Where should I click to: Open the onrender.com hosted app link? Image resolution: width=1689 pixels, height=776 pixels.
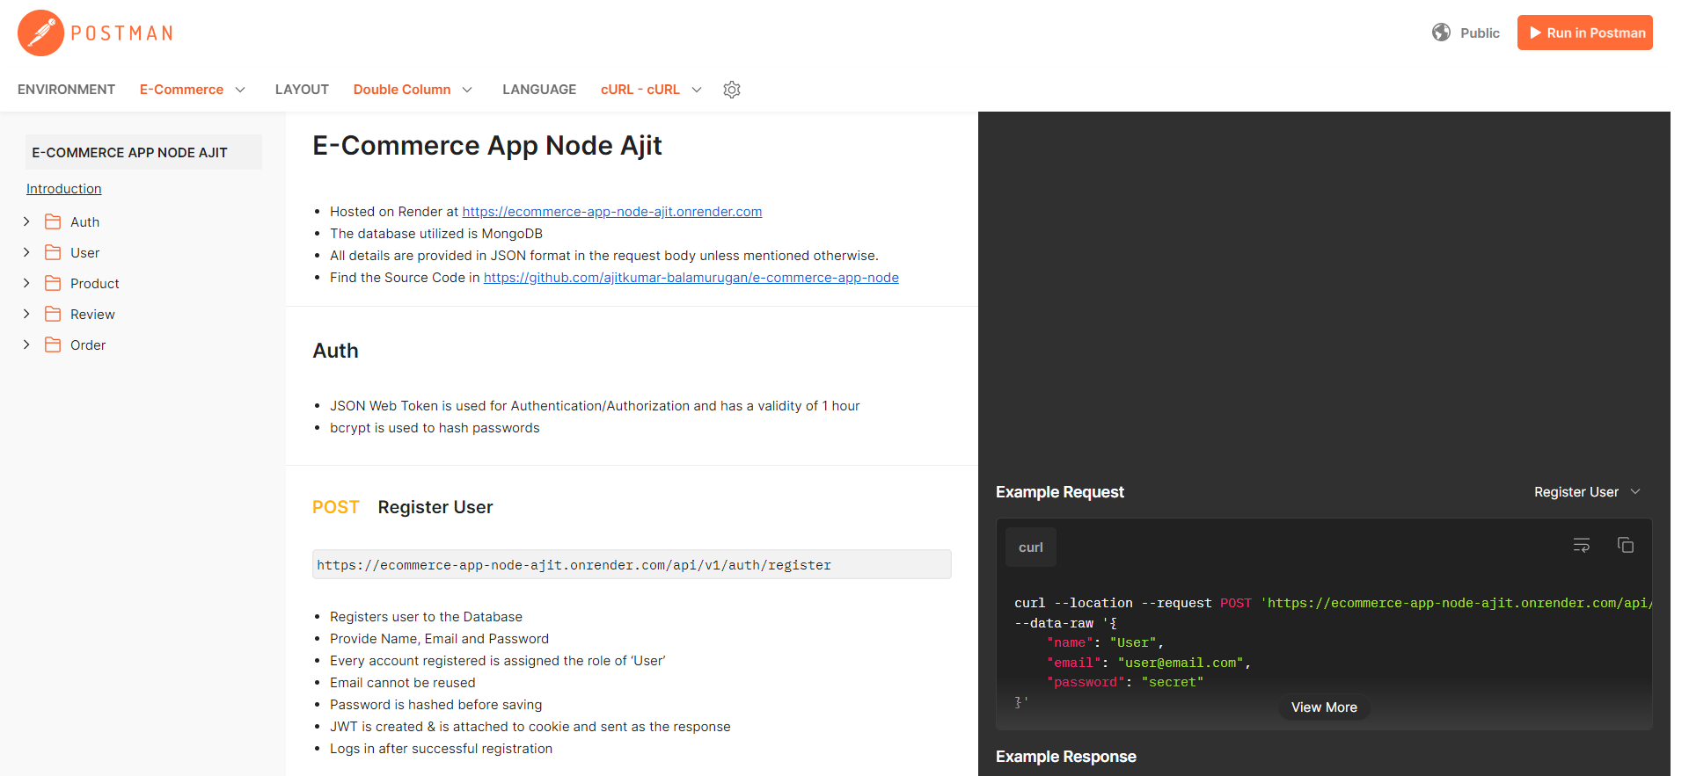pos(612,212)
